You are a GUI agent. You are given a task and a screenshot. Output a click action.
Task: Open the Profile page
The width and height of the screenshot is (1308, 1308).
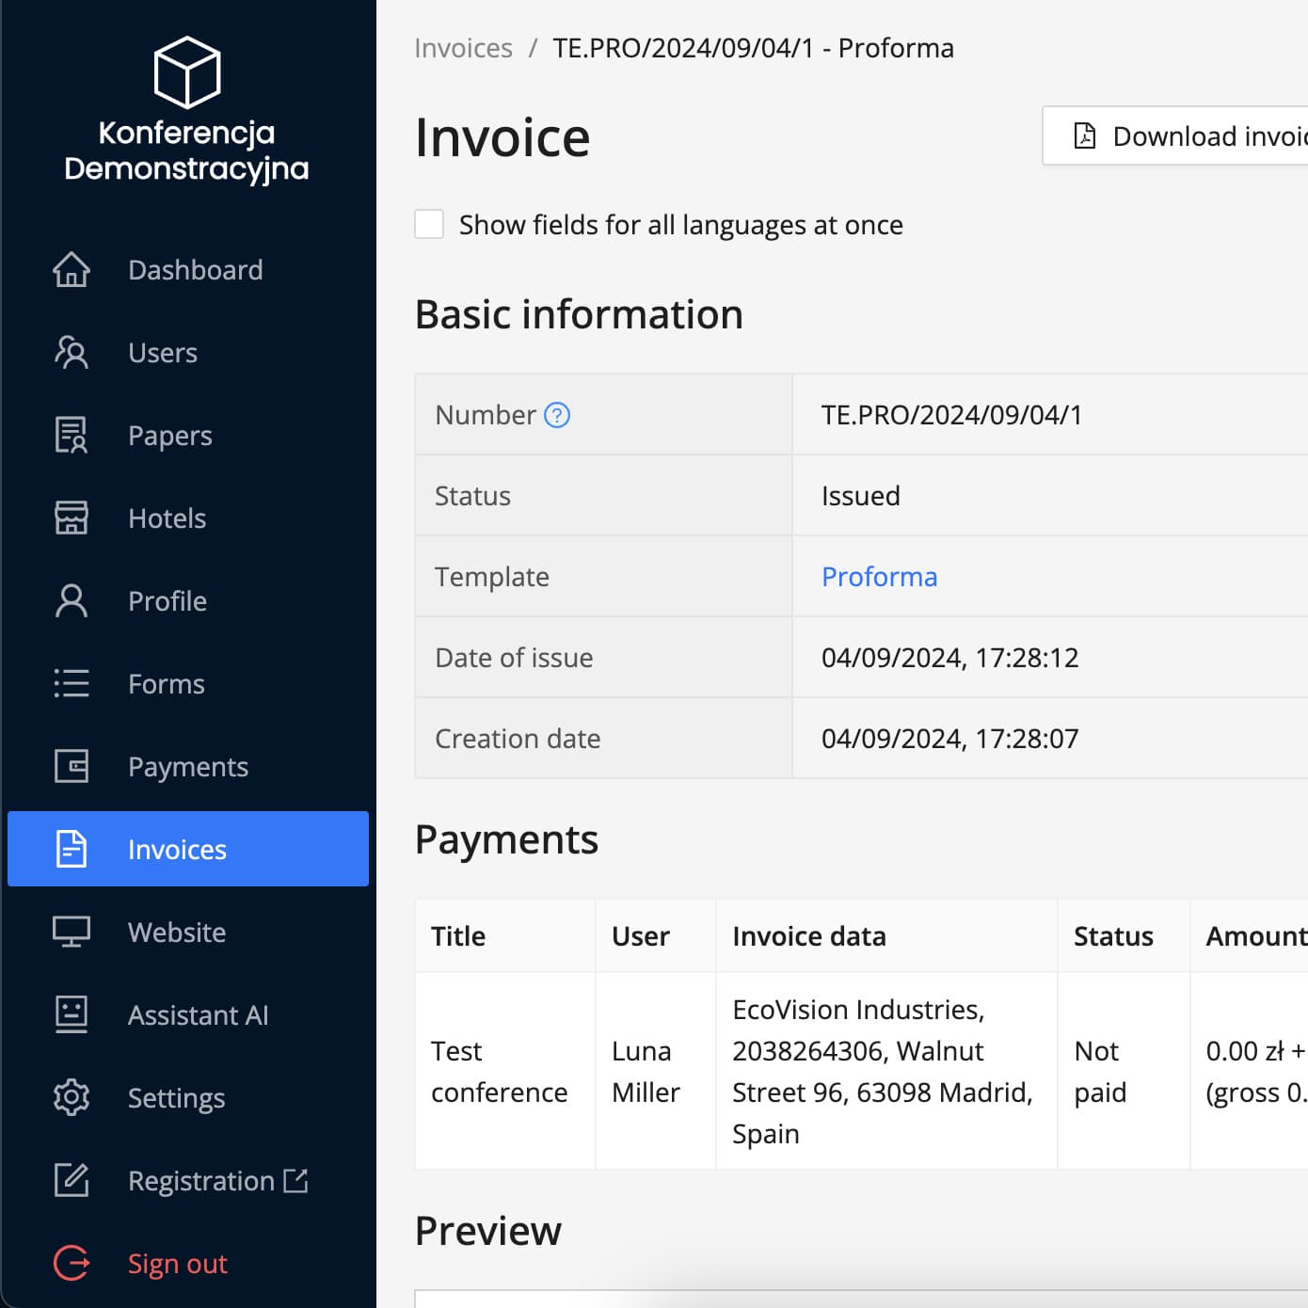(x=188, y=601)
